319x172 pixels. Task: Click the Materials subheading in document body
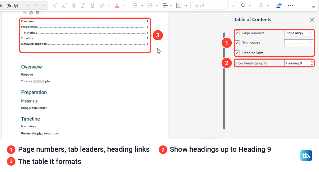[29, 101]
